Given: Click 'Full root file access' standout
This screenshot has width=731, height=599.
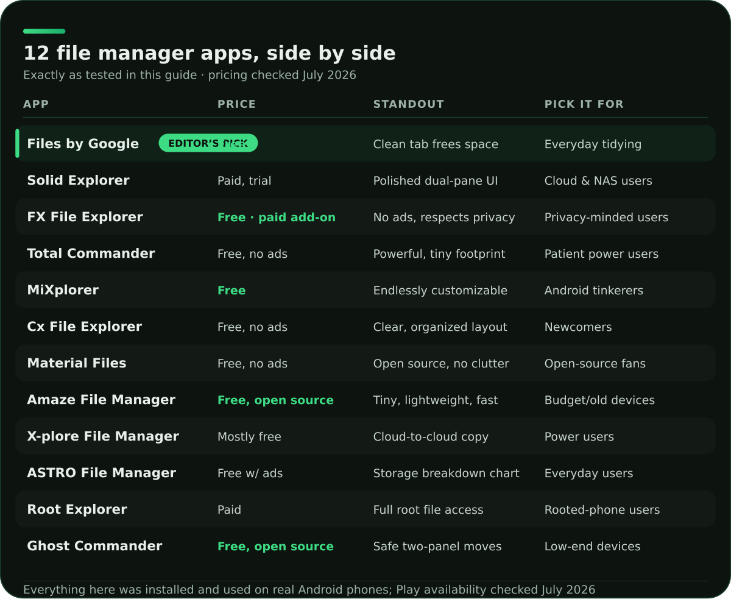Looking at the screenshot, I should [428, 510].
